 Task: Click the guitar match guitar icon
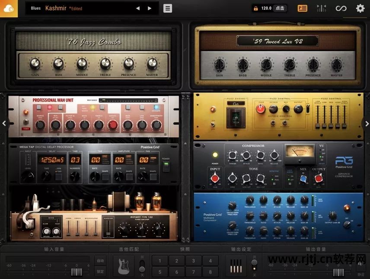(x=124, y=266)
